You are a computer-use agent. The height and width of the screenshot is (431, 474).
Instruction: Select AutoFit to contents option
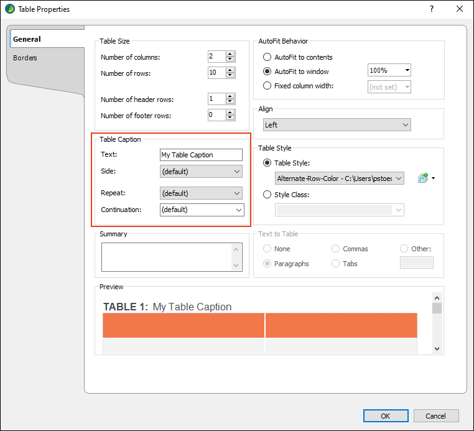[x=267, y=57]
